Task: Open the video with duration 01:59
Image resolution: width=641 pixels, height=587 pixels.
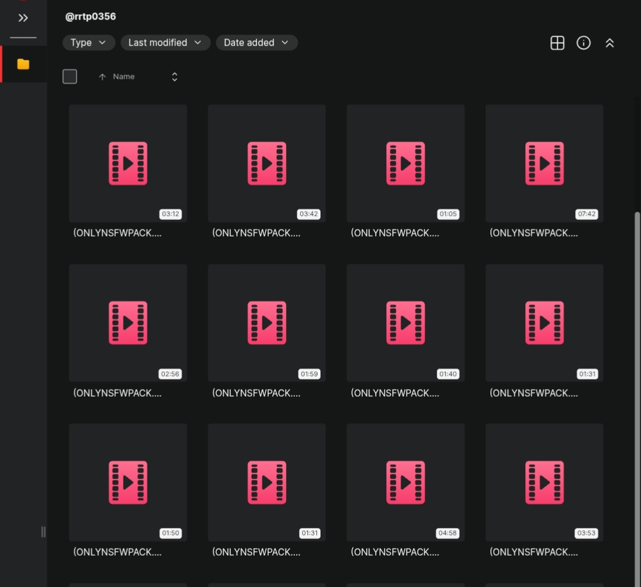Action: pos(267,323)
